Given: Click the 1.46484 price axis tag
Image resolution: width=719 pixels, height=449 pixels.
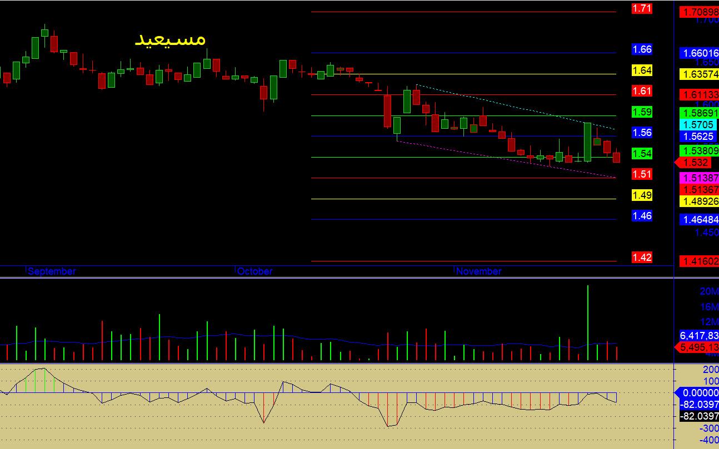Looking at the screenshot, I should [699, 220].
